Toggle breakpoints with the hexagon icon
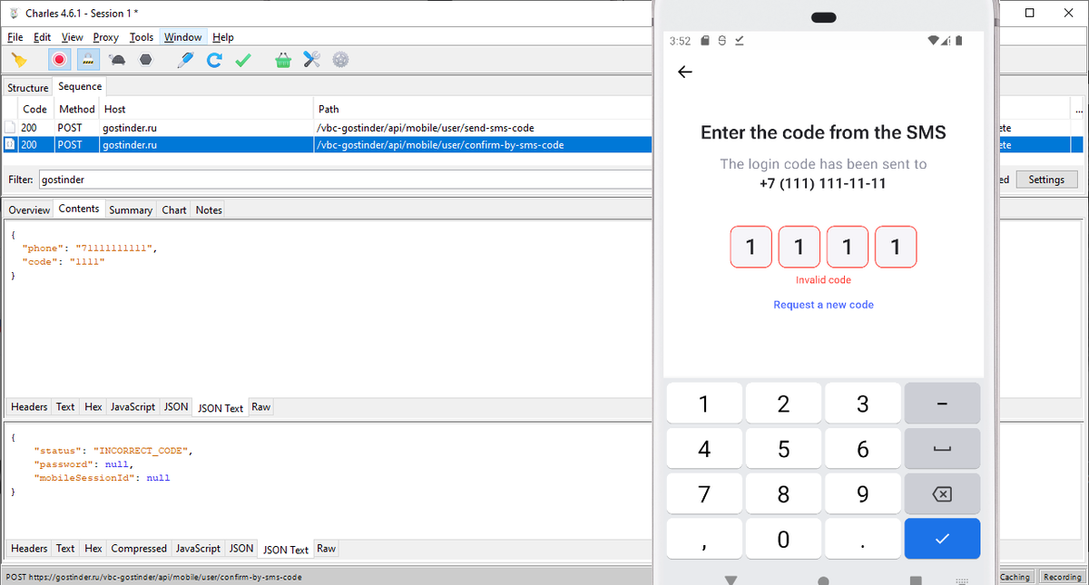Screen dimensions: 1089x585 point(145,60)
